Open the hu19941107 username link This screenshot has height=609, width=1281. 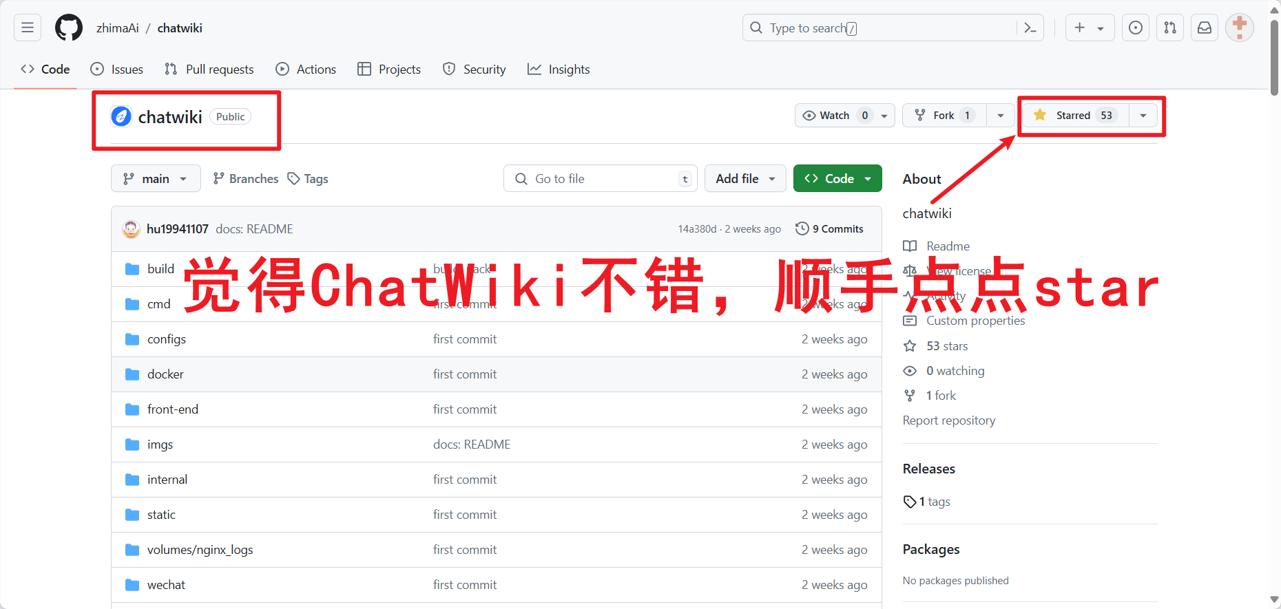(x=178, y=229)
